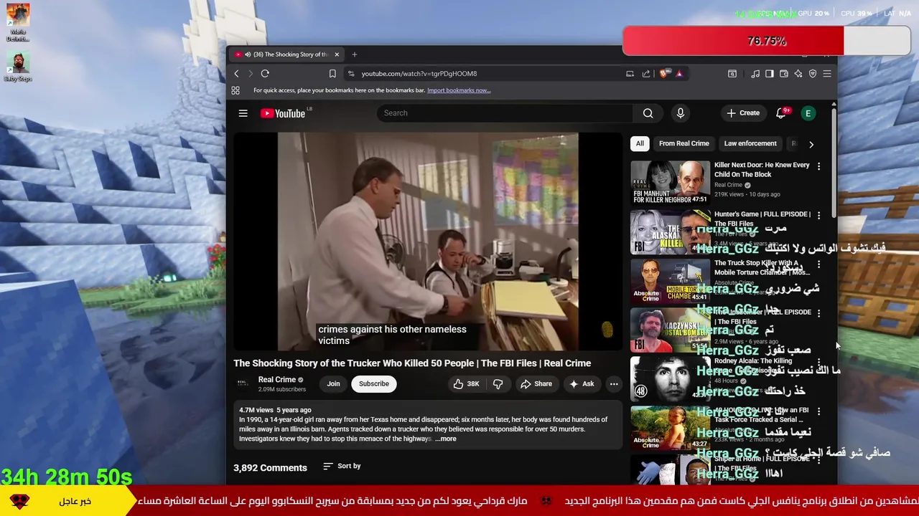Image resolution: width=919 pixels, height=516 pixels.
Task: Click the Share button
Action: click(x=536, y=384)
